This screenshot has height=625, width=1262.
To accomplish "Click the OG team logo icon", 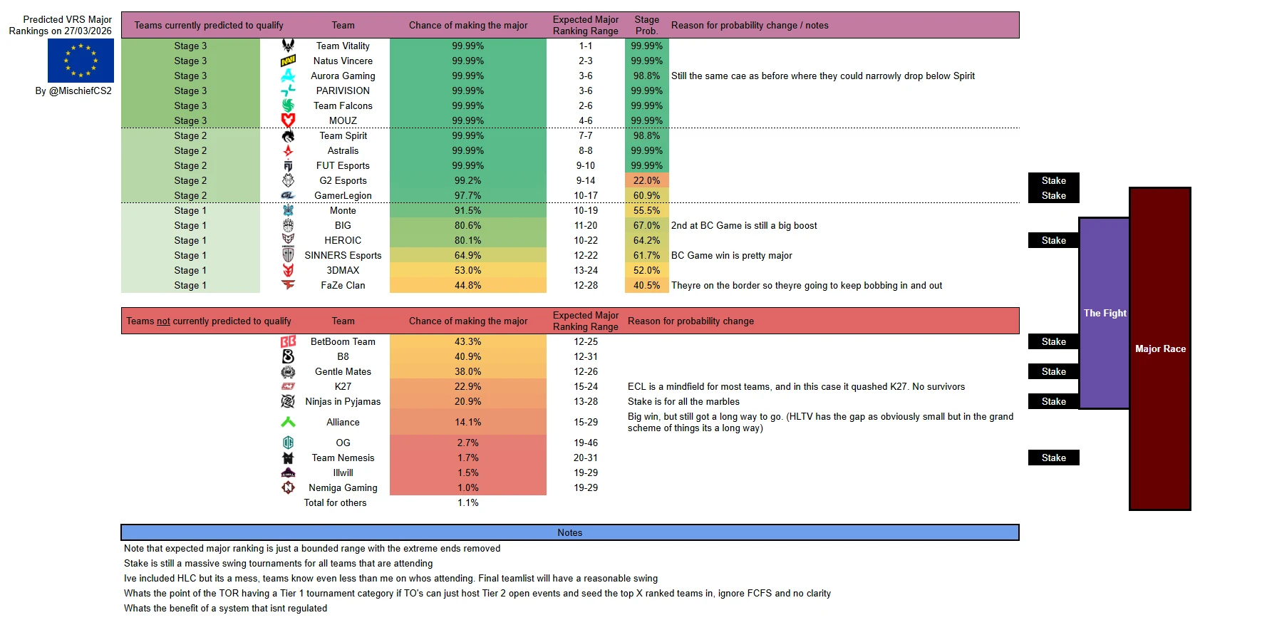I will (x=288, y=443).
